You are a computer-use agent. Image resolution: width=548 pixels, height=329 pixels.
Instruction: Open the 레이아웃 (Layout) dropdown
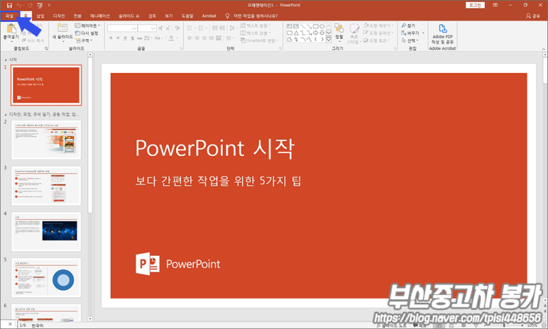[x=88, y=26]
